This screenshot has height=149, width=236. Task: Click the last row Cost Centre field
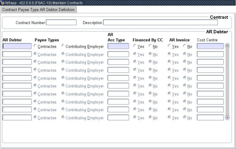point(210,117)
